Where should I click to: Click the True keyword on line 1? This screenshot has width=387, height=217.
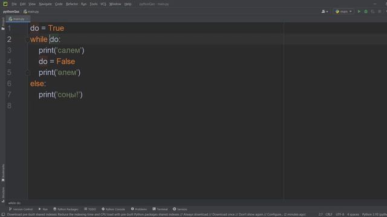[x=56, y=28]
